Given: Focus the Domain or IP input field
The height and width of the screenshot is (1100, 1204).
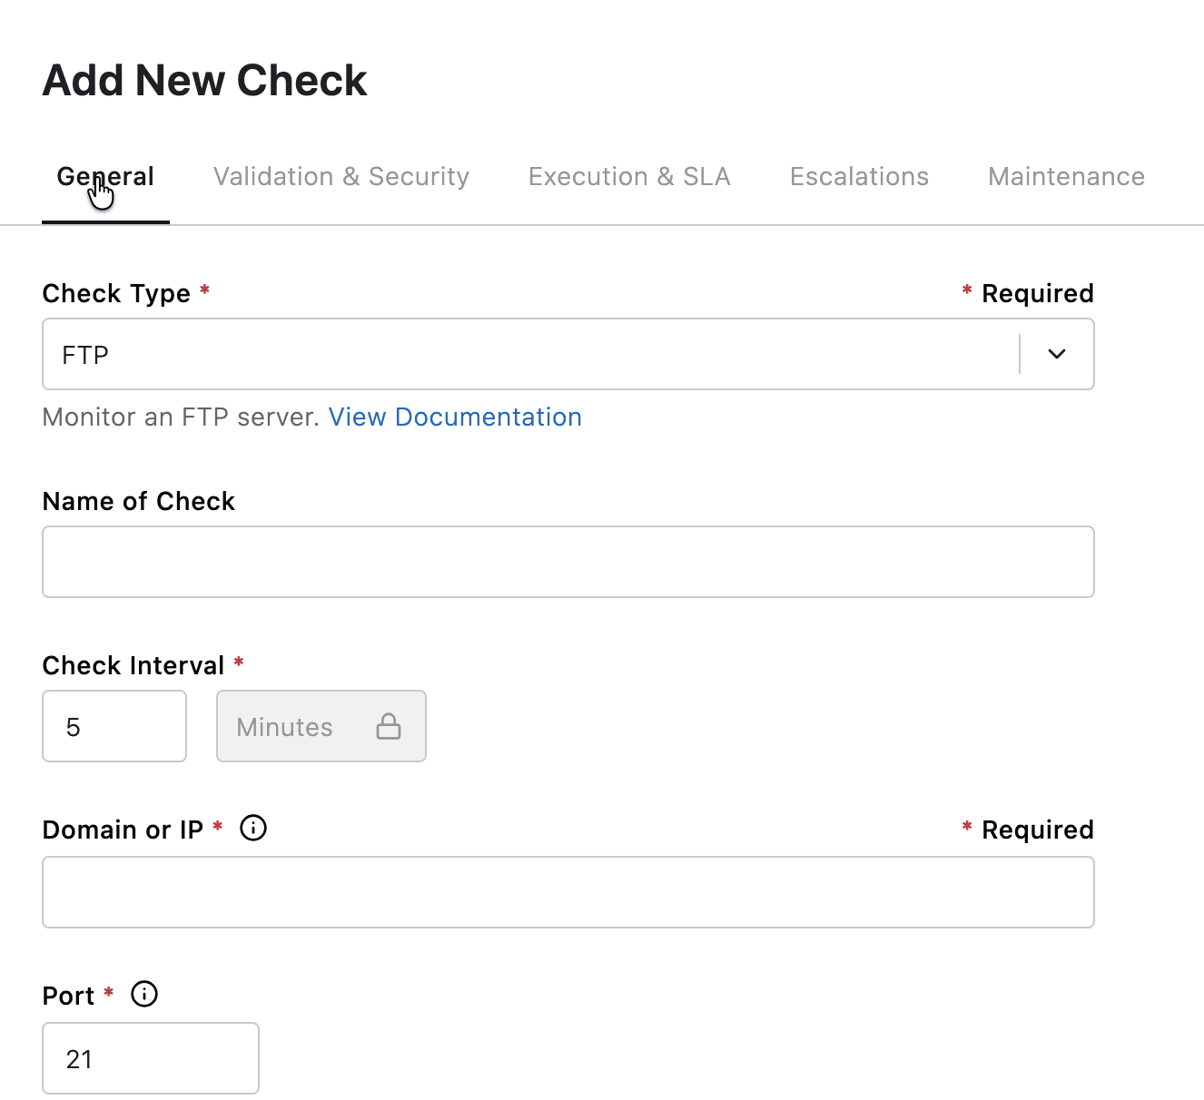Looking at the screenshot, I should [x=568, y=892].
